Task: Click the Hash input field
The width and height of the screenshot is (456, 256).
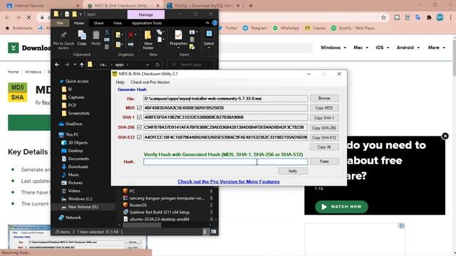Action: pos(225,161)
